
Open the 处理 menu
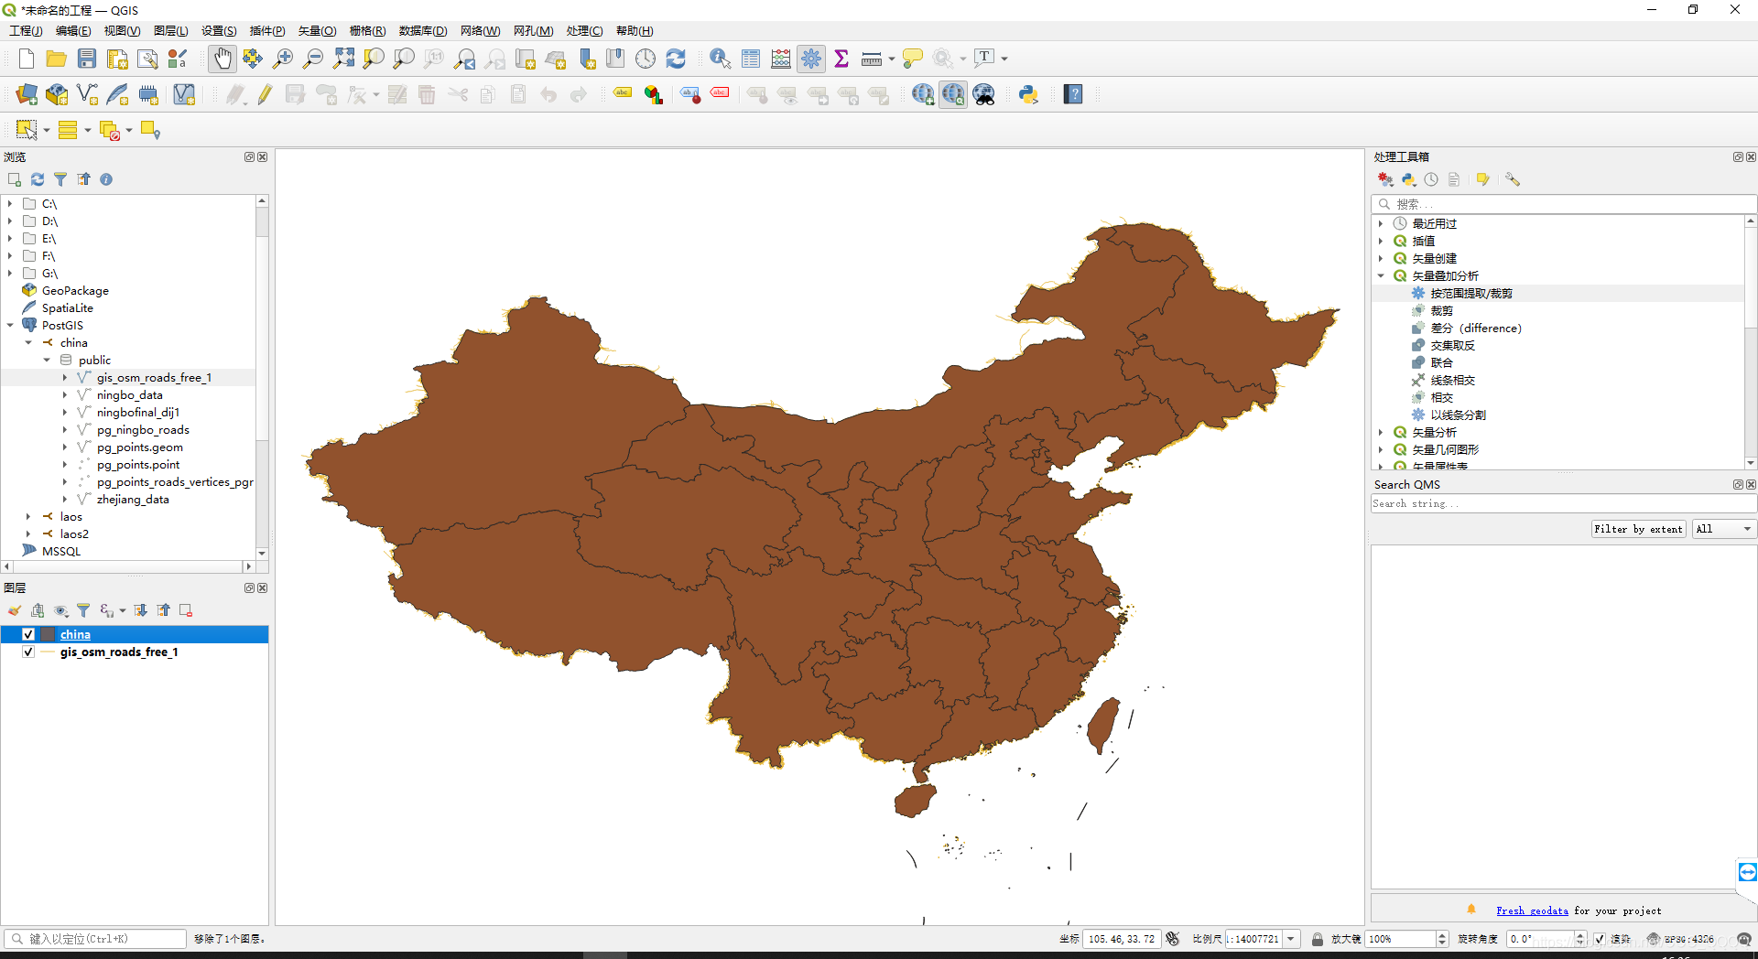click(x=584, y=30)
